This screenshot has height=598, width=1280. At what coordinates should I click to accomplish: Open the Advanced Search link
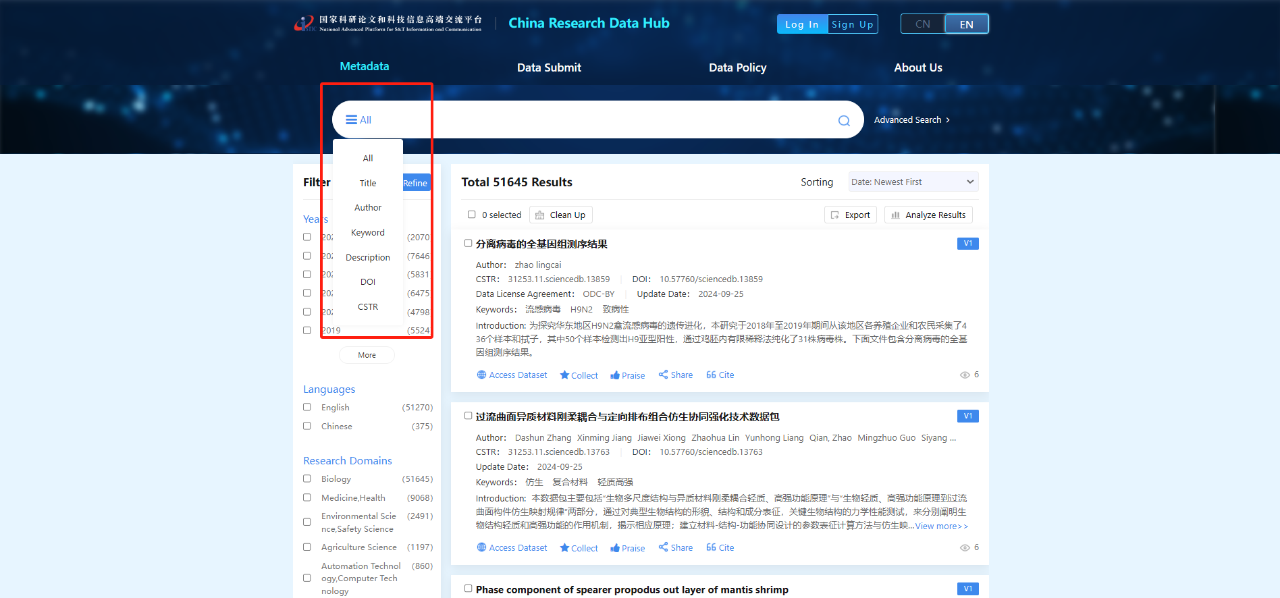[x=911, y=120]
